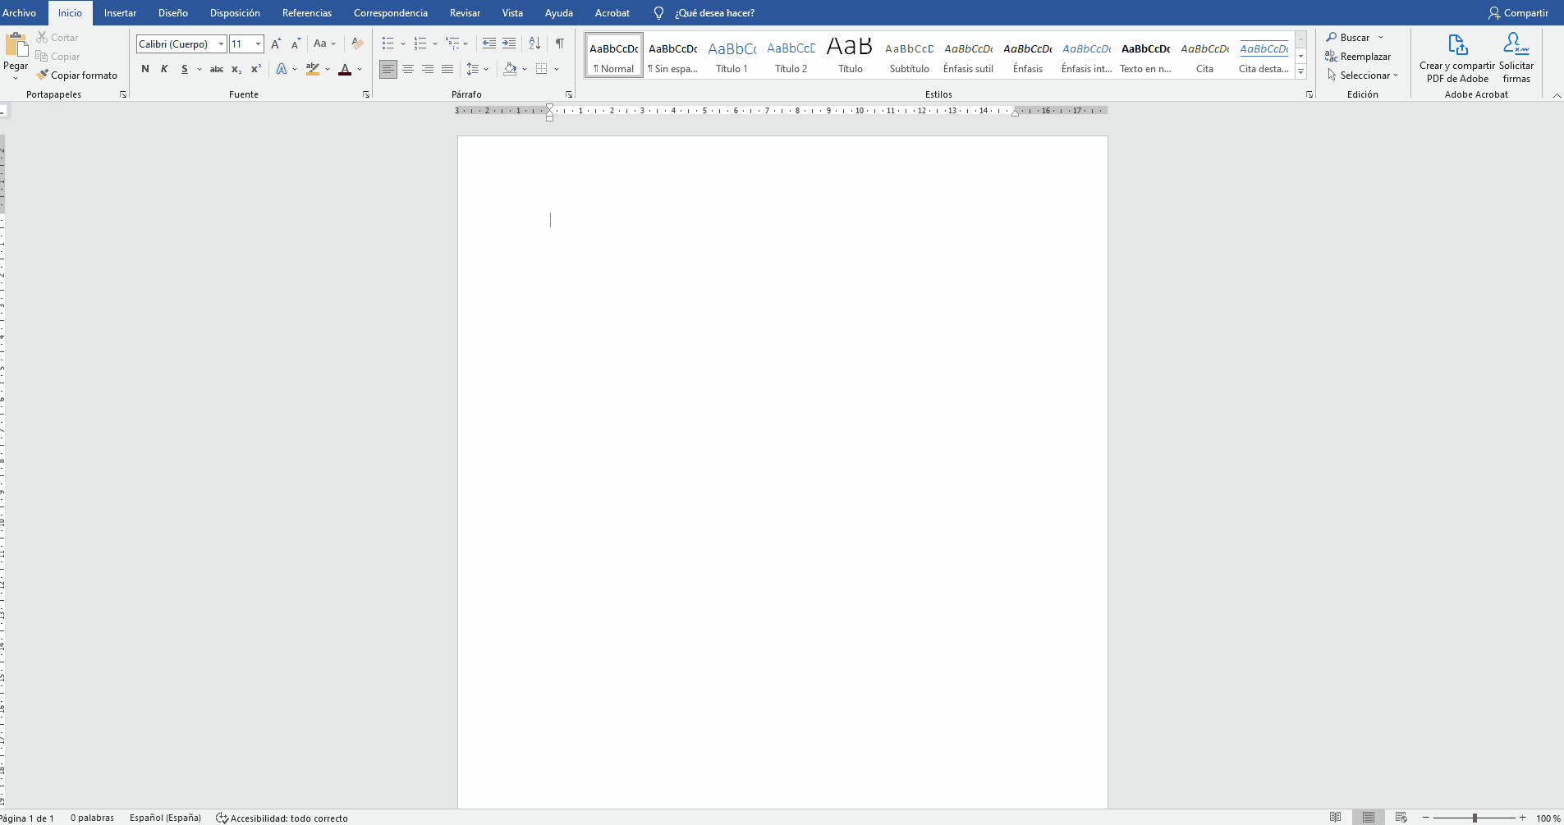Toggle center alignment in Párrafo group

[408, 69]
